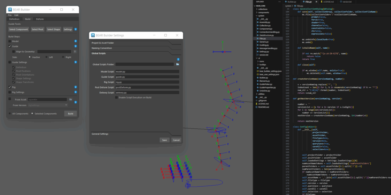Click the Build button

[71, 114]
